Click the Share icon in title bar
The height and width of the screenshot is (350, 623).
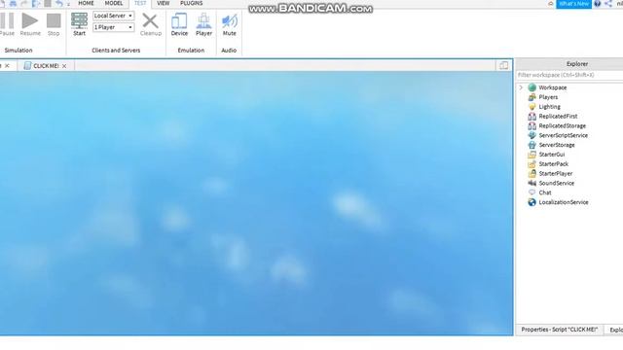(x=608, y=4)
